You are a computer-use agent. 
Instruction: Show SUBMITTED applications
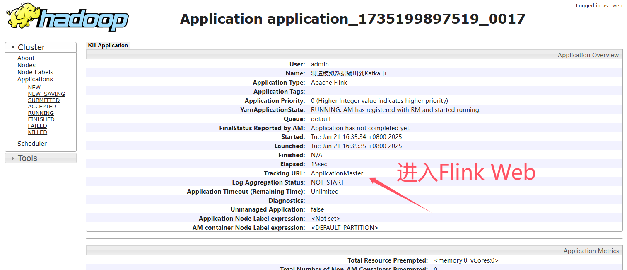43,100
